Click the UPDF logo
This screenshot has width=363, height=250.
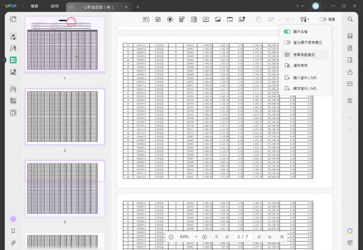coord(11,6)
